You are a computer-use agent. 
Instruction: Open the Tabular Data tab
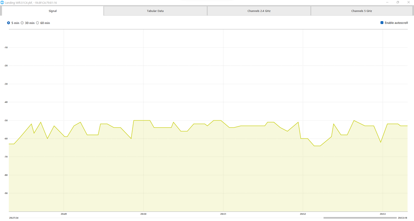(x=155, y=11)
